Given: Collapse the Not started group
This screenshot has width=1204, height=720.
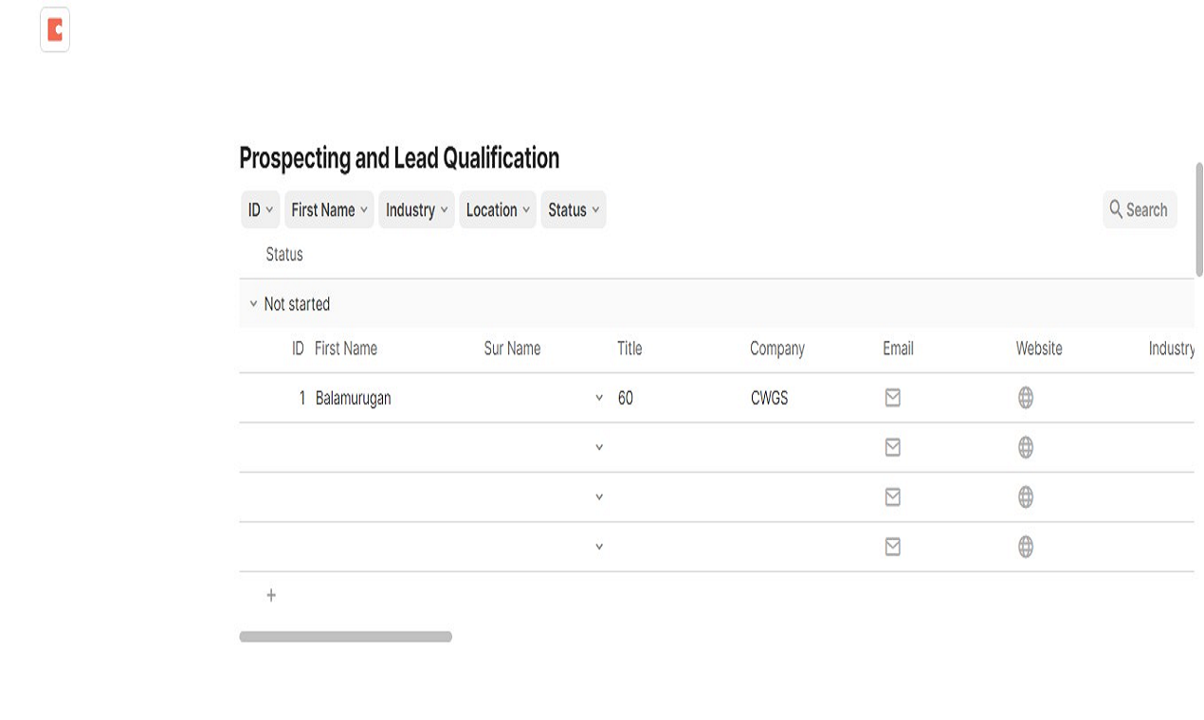Looking at the screenshot, I should click(253, 304).
